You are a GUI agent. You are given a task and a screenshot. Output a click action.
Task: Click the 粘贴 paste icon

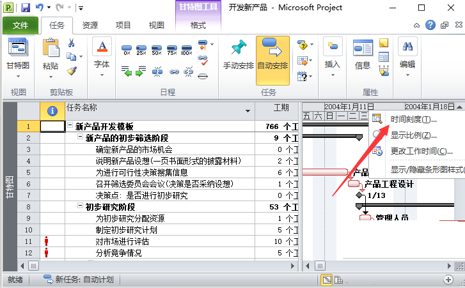(x=51, y=49)
